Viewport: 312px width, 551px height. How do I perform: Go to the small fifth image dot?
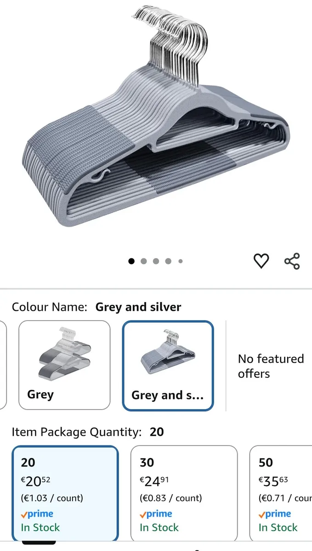pyautogui.click(x=181, y=261)
